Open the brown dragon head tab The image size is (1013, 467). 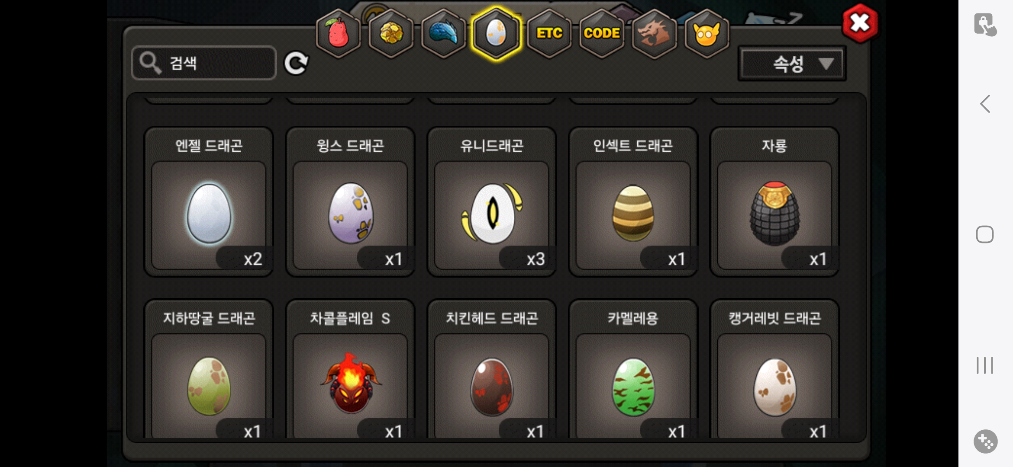(x=654, y=33)
